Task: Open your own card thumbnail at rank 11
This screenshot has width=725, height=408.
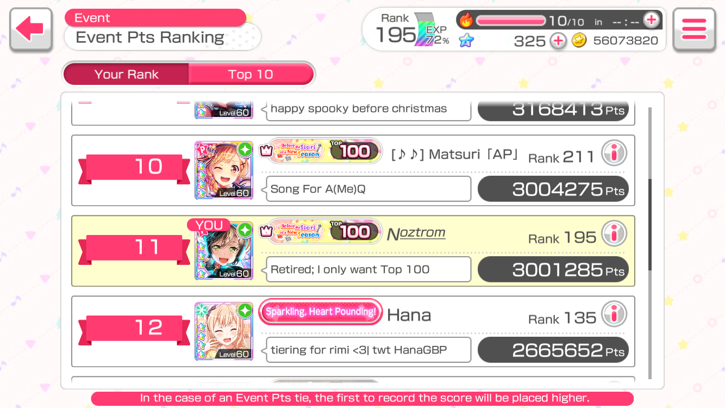Action: pos(224,251)
